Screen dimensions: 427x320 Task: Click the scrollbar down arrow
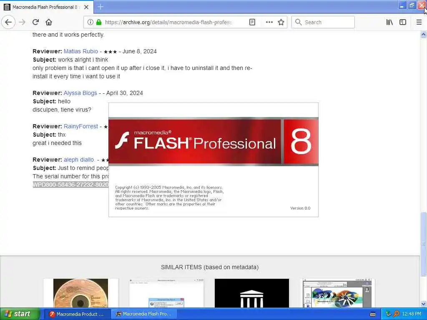[x=423, y=304]
